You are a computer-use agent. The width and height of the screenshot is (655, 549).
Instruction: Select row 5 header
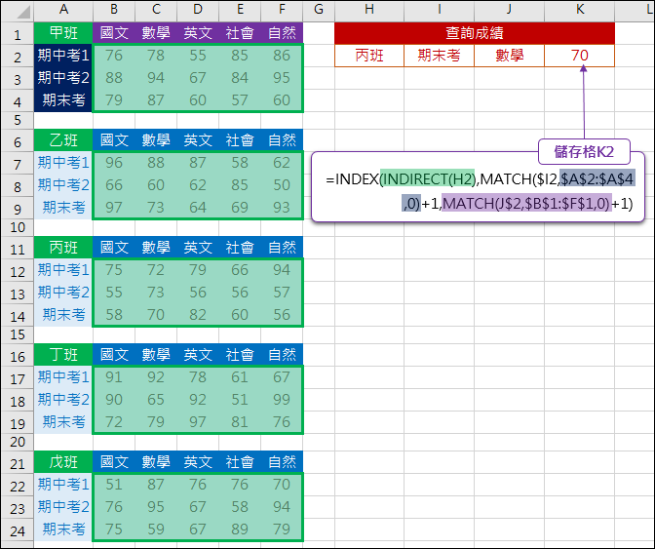[18, 120]
